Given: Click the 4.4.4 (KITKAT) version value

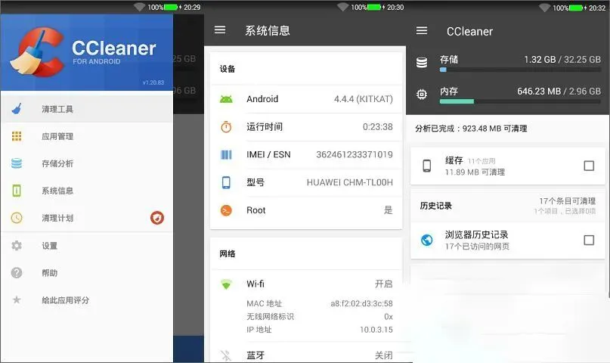Looking at the screenshot, I should pos(364,99).
